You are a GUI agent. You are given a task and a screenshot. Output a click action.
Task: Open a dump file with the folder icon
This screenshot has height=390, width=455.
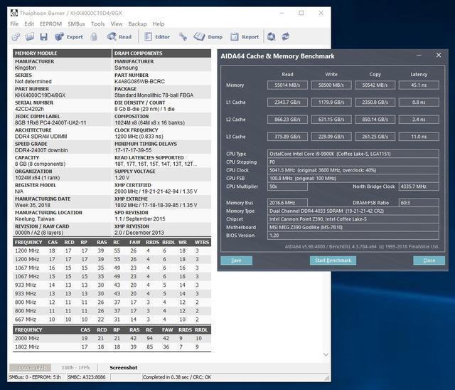point(30,37)
